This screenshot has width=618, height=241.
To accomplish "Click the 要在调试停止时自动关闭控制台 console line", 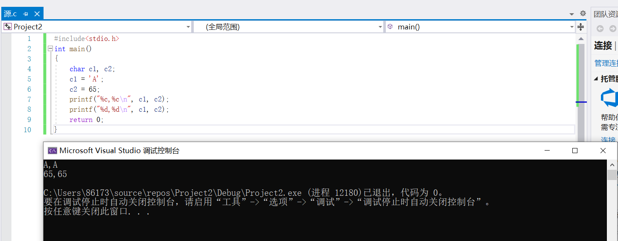I will click(267, 202).
